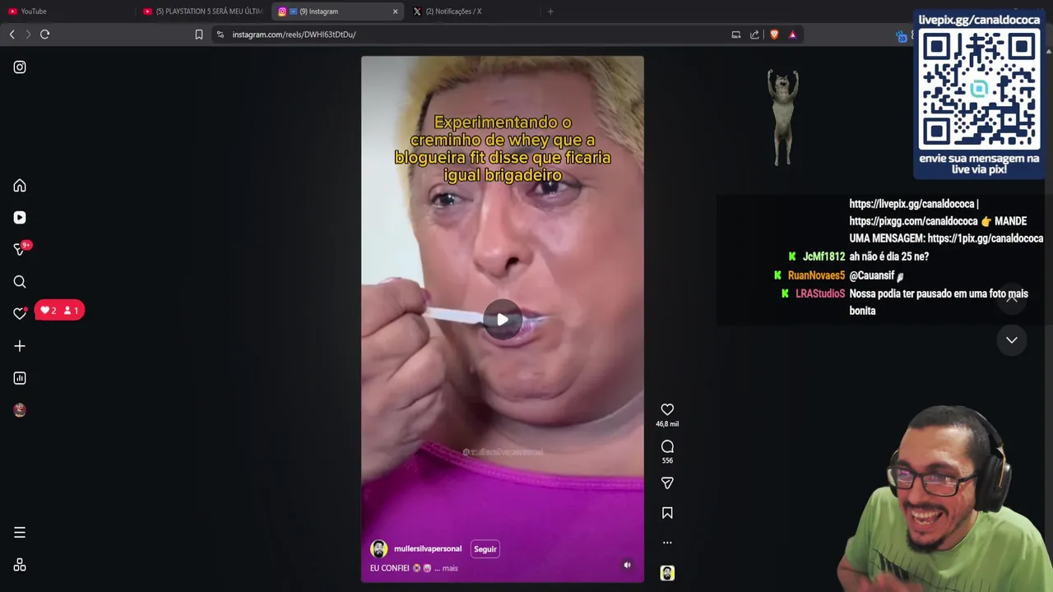Toggle reel sound with speaker icon

click(627, 565)
